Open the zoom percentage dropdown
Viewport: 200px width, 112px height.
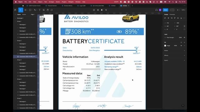pos(183,10)
